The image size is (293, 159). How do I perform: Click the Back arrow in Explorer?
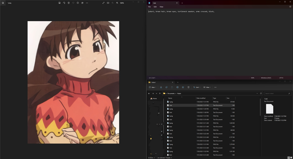click(x=149, y=93)
